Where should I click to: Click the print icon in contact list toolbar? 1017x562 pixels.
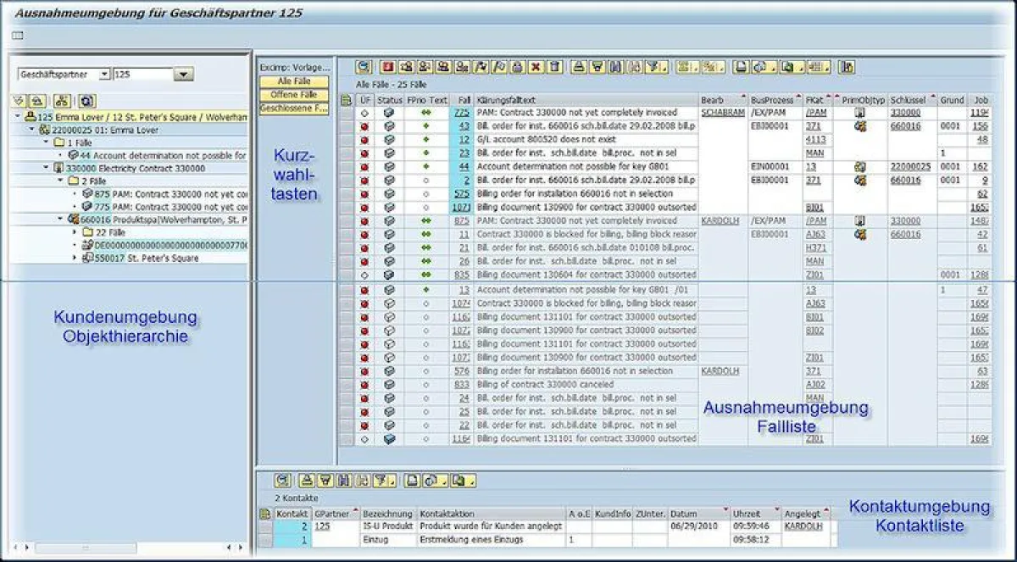click(x=412, y=481)
